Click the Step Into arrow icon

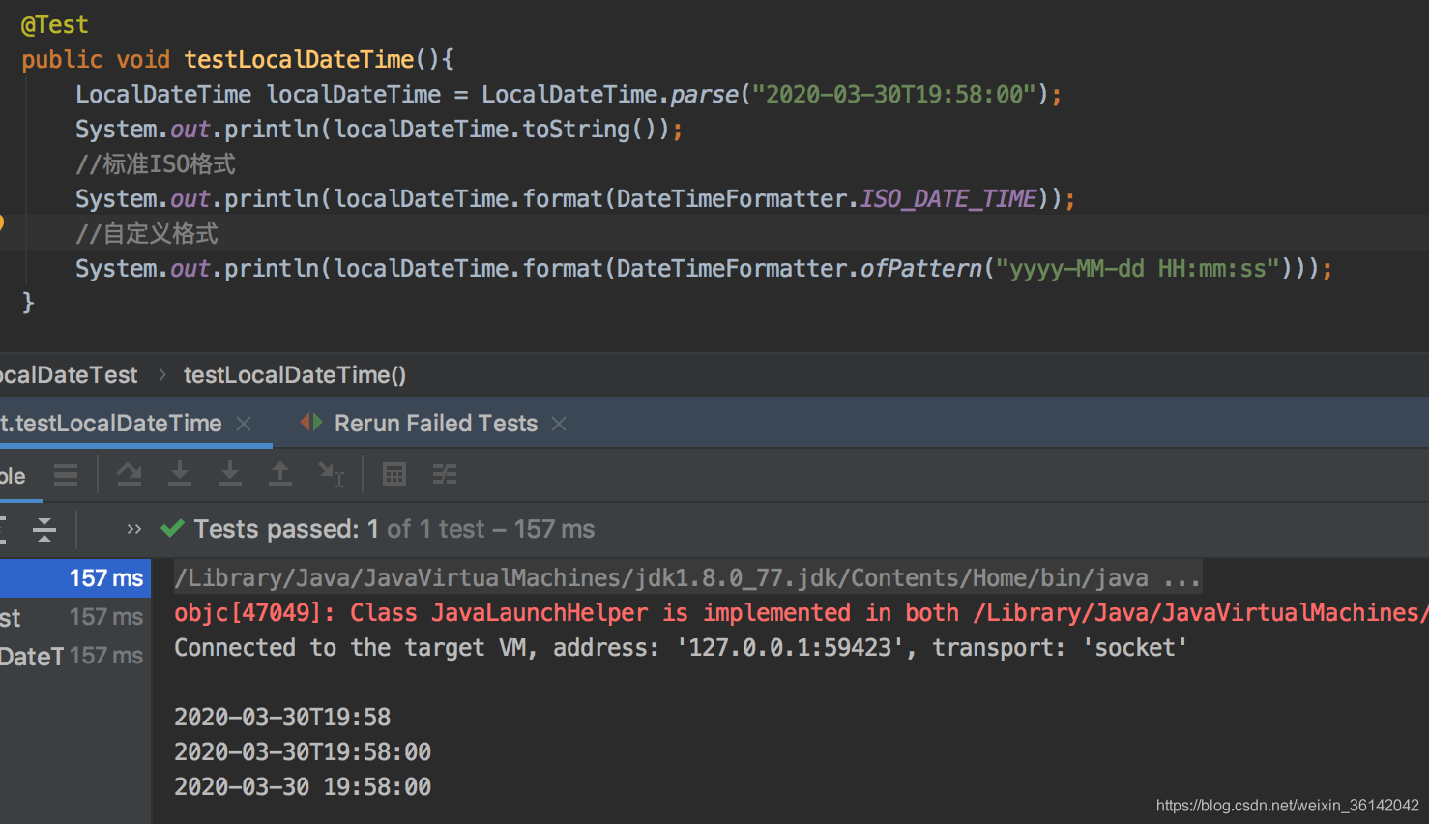pos(180,474)
